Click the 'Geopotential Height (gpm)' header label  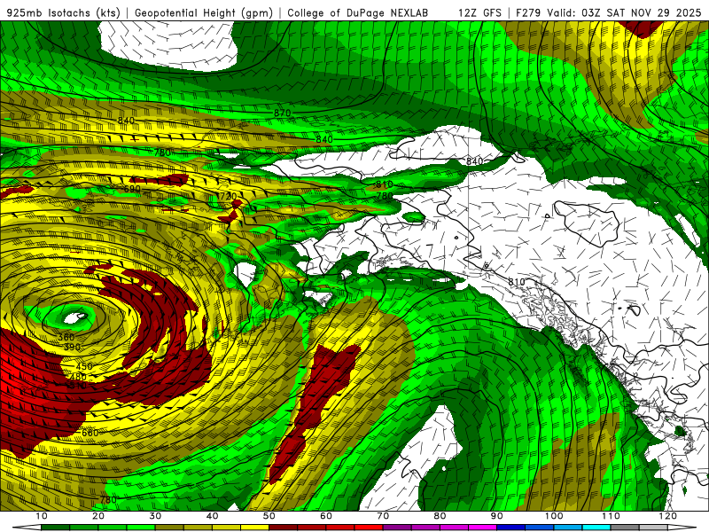[x=204, y=12]
